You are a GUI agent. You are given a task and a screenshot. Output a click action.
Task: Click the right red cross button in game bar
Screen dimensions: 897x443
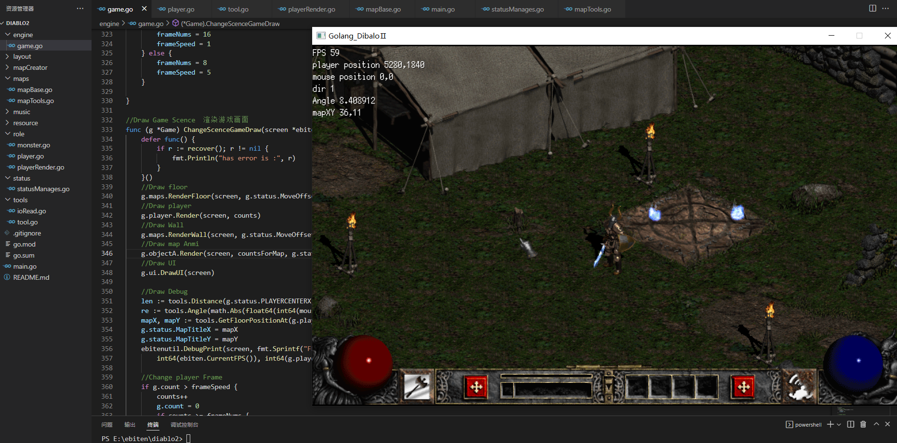743,387
